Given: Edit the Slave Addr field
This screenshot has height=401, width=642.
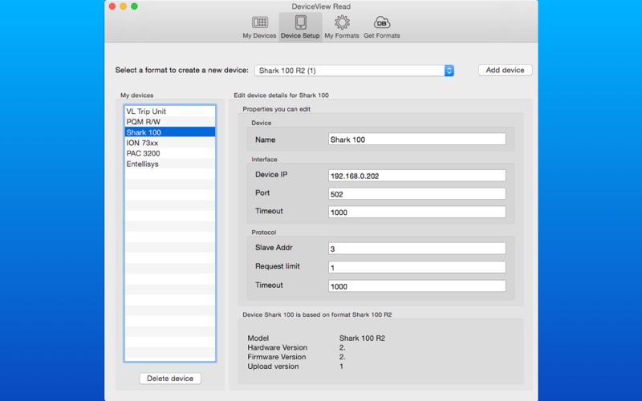Looking at the screenshot, I should (x=416, y=249).
